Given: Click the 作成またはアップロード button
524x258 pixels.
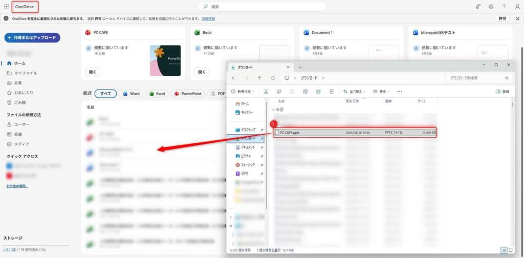Looking at the screenshot, I should pos(32,38).
